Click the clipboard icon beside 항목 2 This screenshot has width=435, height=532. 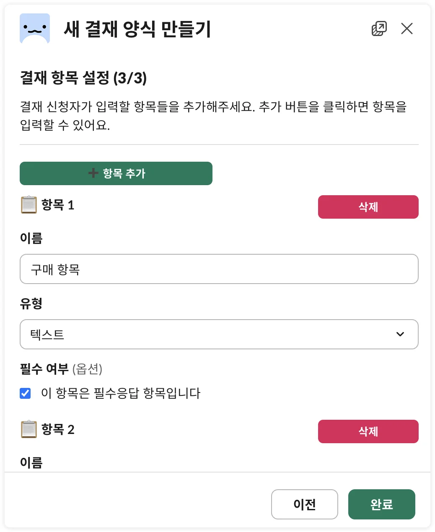click(x=29, y=429)
